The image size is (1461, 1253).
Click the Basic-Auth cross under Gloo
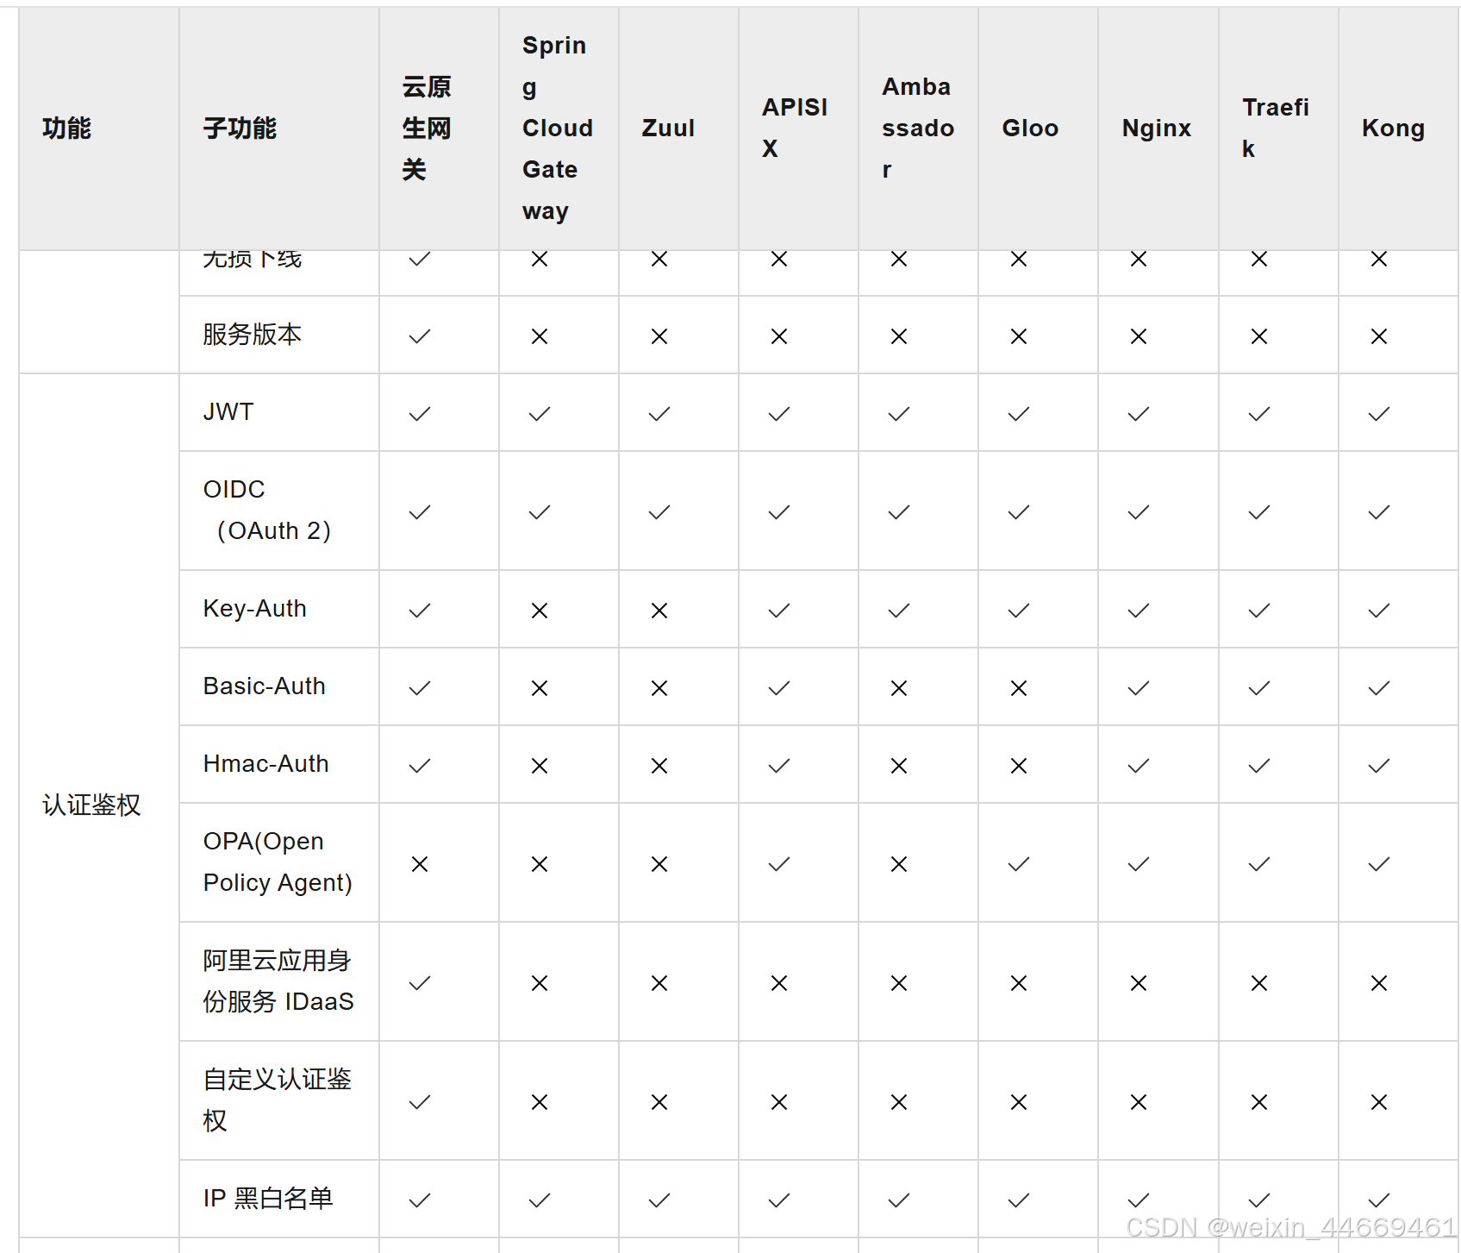(x=1019, y=688)
